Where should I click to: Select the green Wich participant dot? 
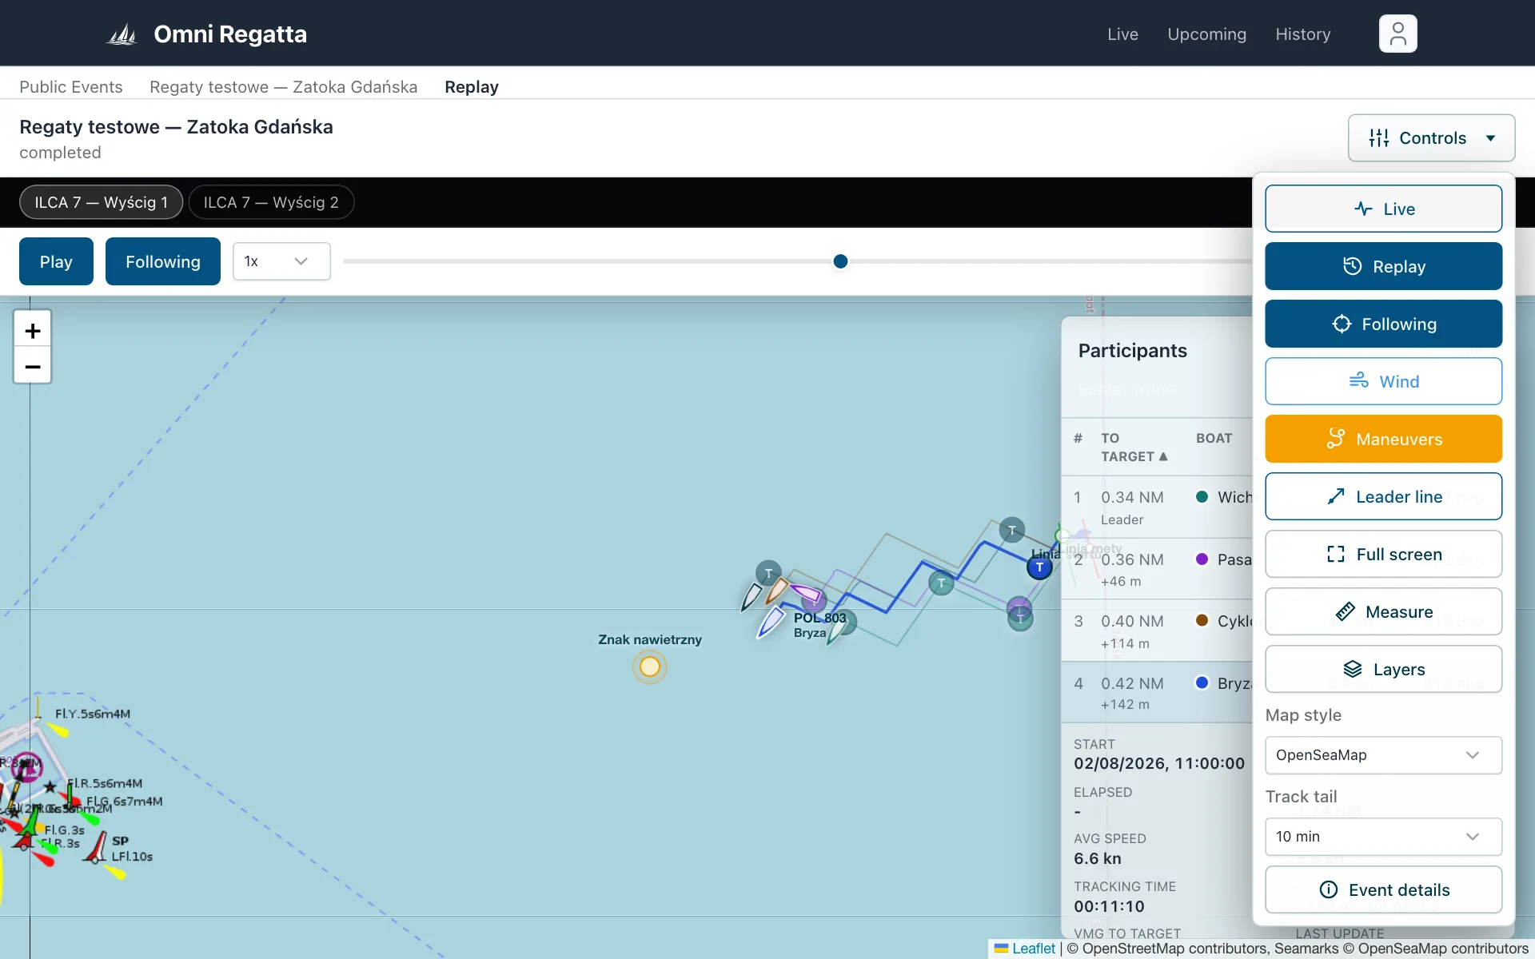1202,496
